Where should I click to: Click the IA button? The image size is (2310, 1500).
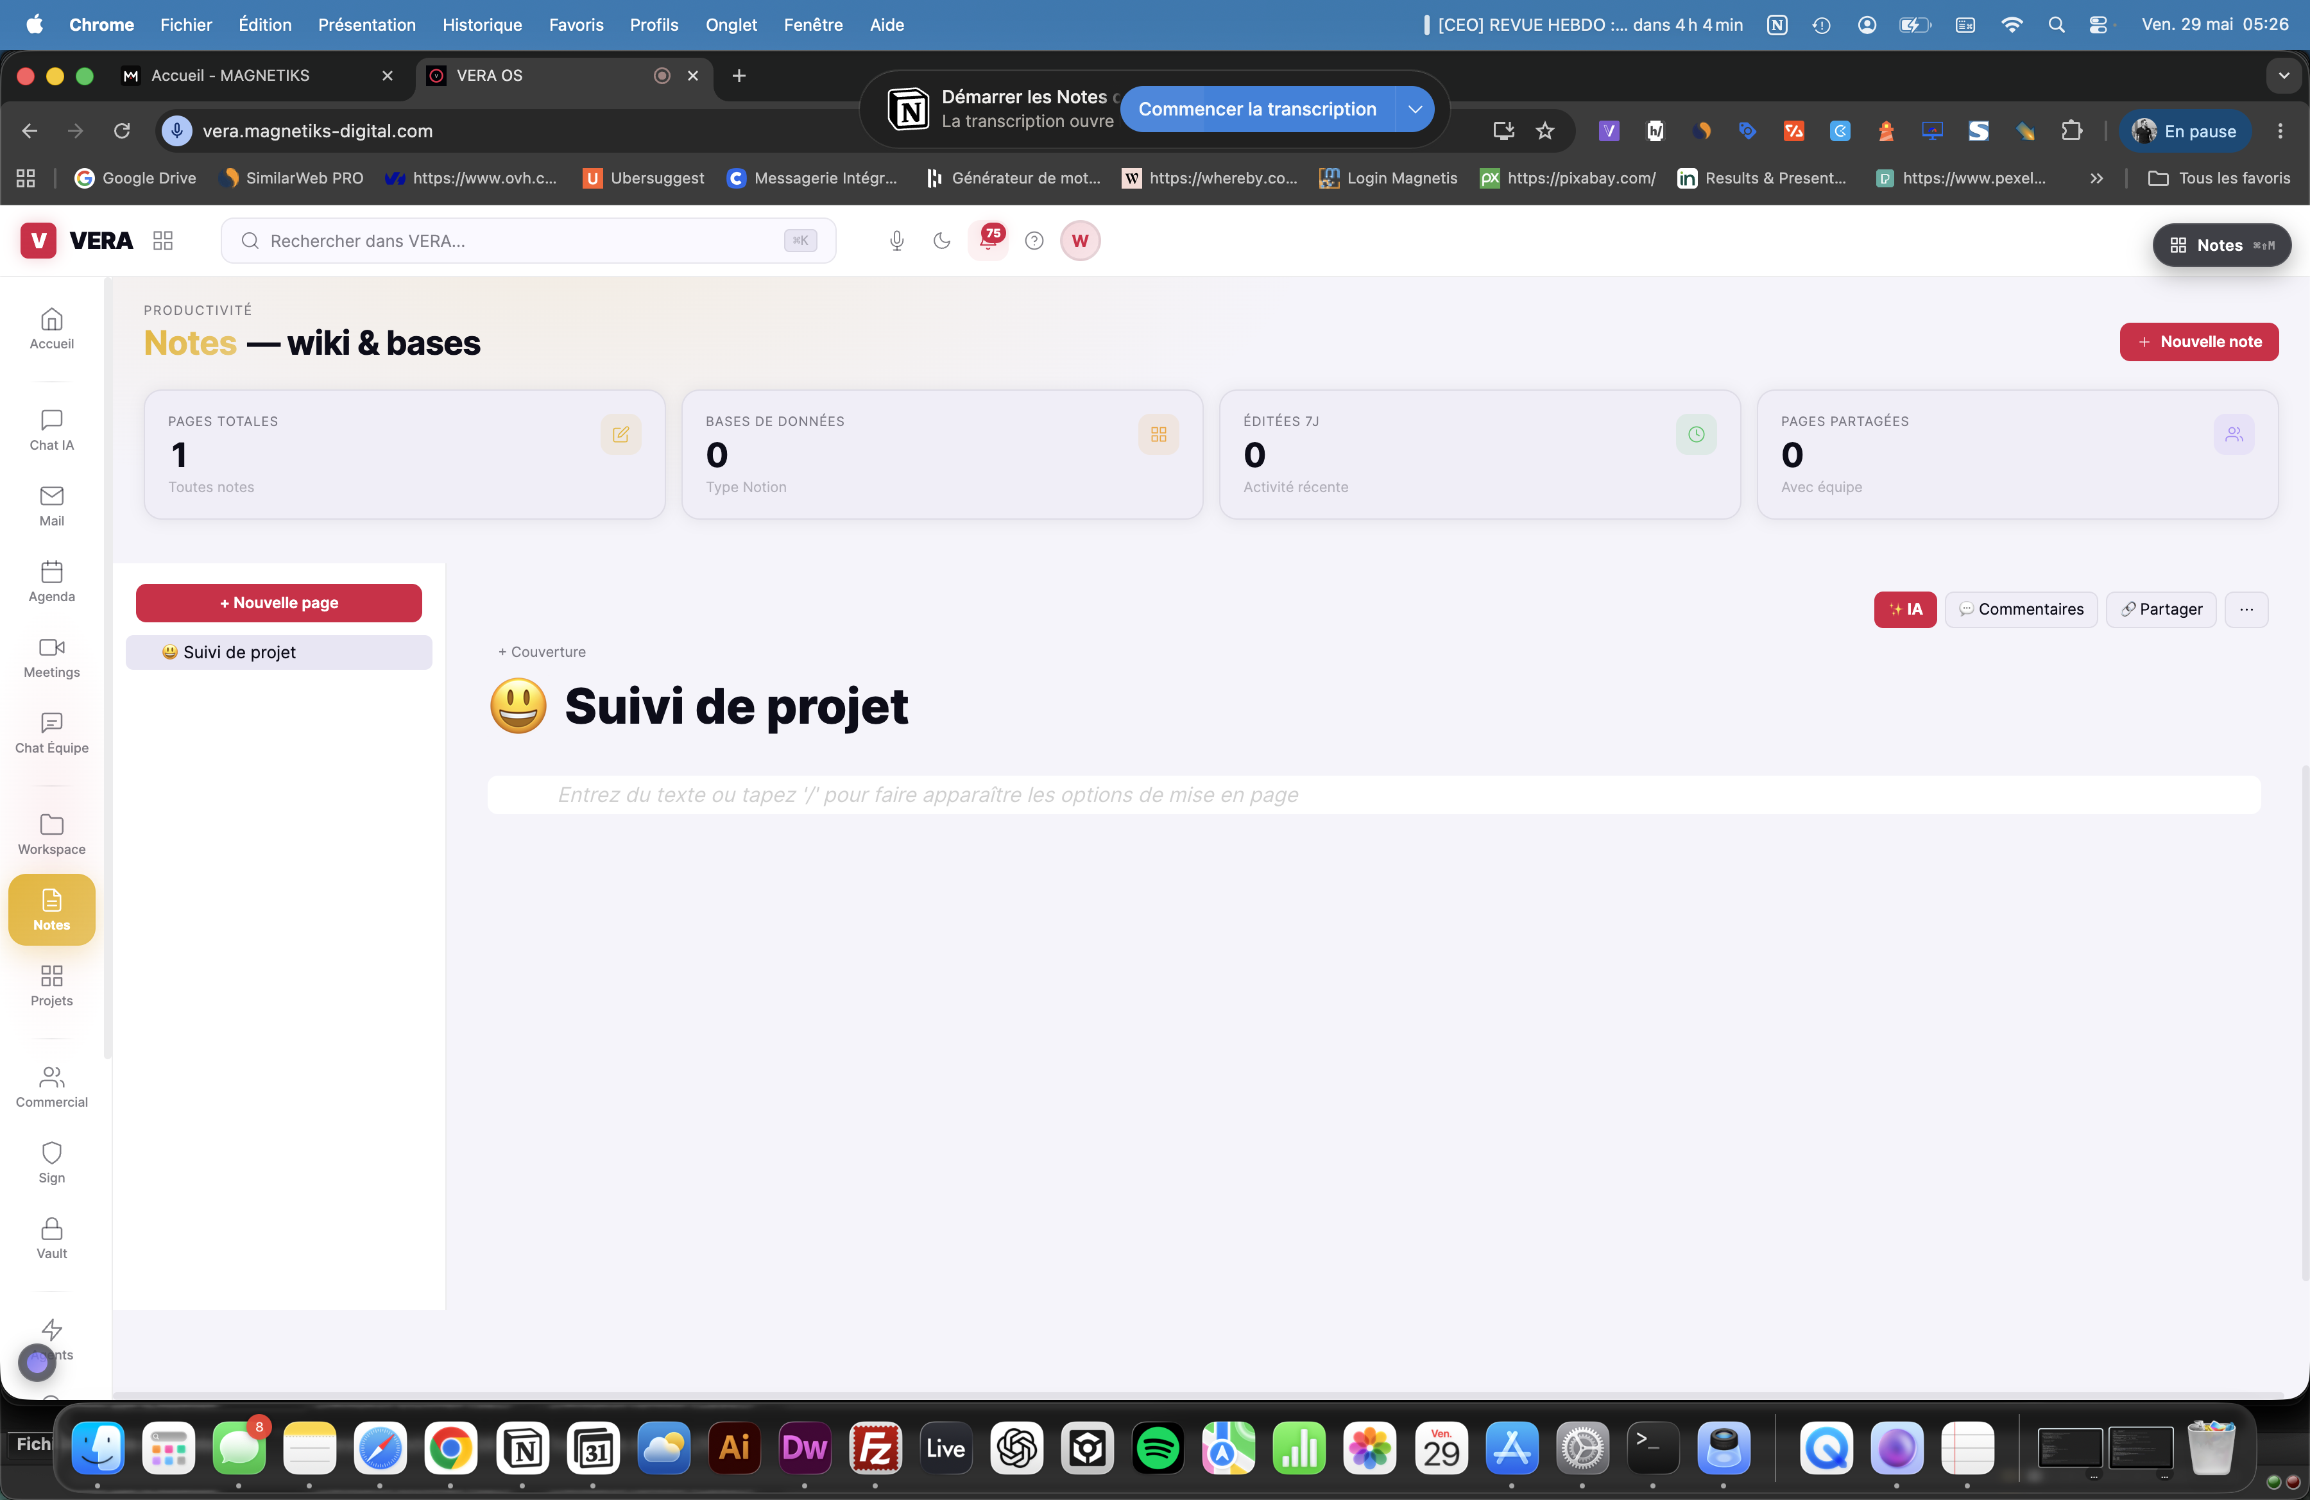tap(1904, 609)
